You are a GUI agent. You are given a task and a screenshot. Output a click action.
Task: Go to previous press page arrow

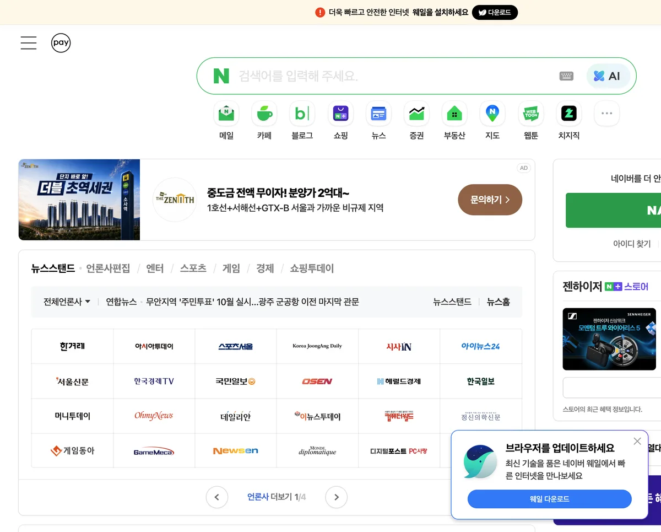click(x=217, y=497)
